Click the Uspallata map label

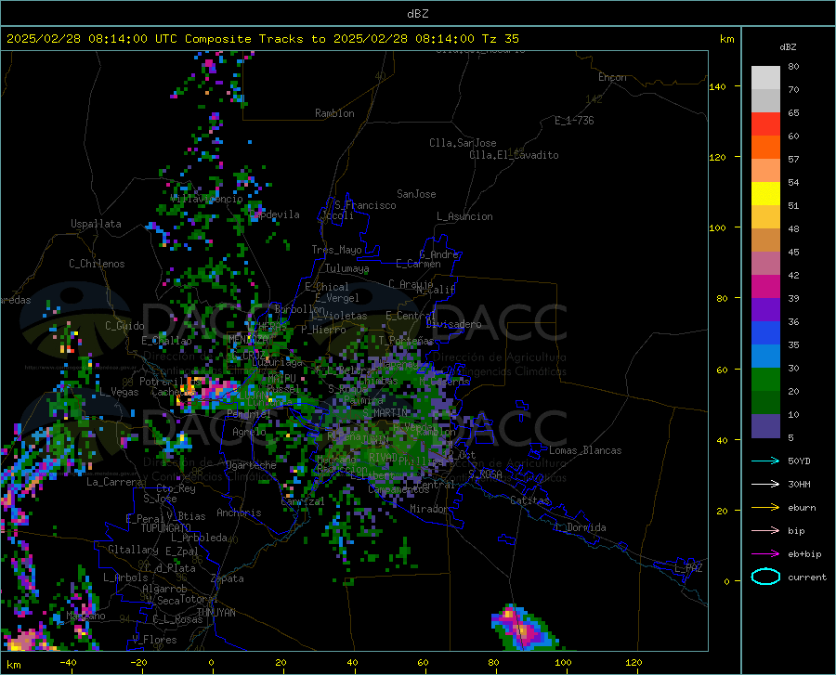(x=96, y=224)
